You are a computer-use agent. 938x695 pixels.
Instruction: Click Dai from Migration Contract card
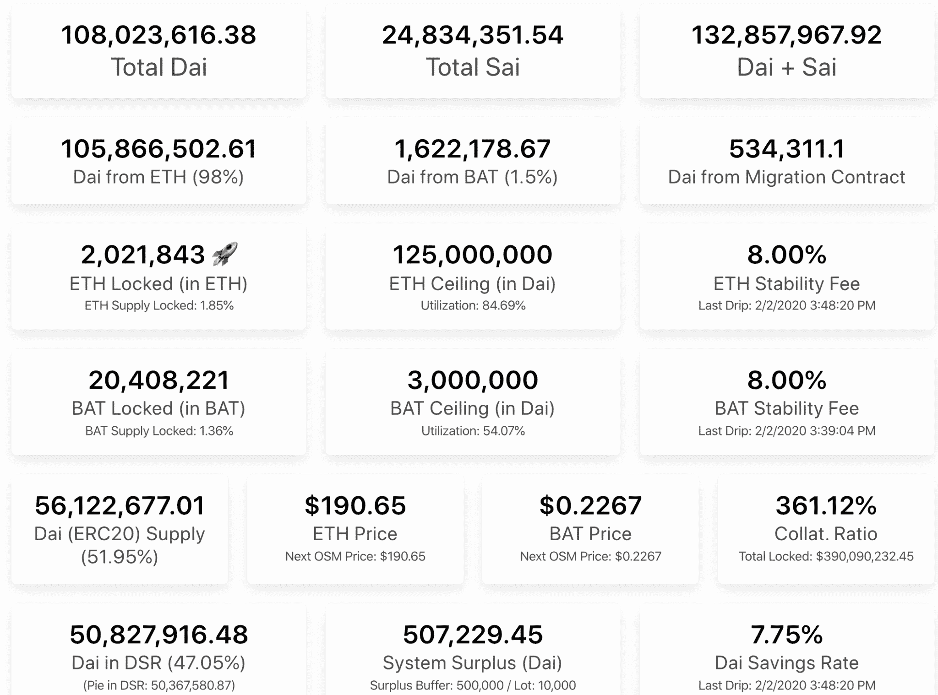coord(787,161)
